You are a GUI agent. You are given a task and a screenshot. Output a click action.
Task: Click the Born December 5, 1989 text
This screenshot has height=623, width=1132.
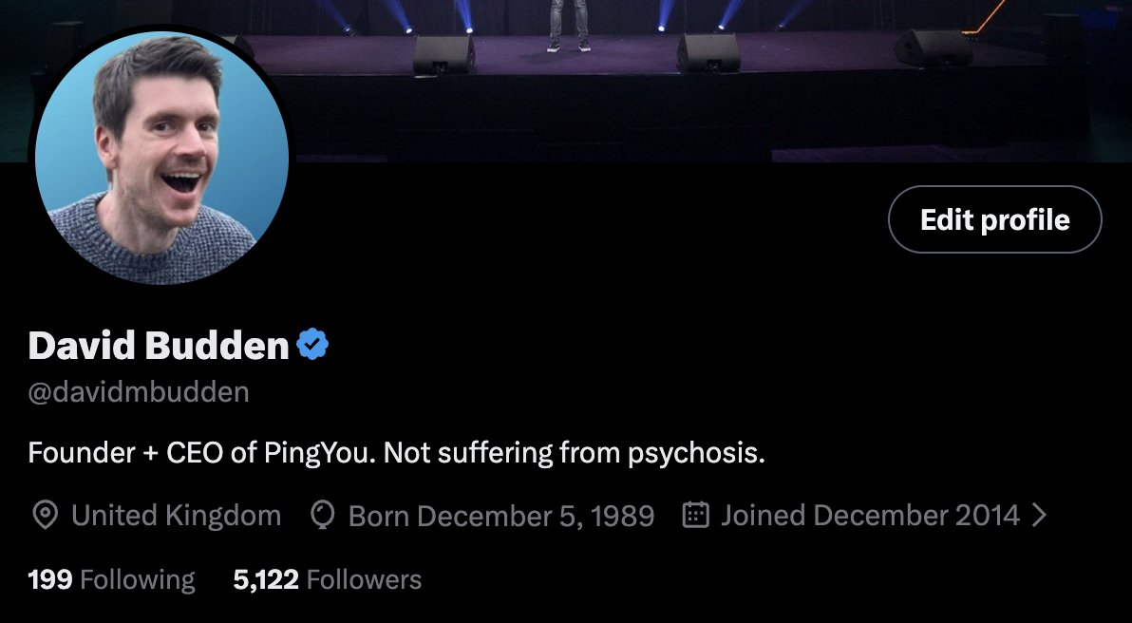[501, 516]
